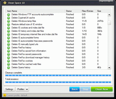116x99 pixels.
Task: Sort by Size column header
Action: click(x=99, y=11)
